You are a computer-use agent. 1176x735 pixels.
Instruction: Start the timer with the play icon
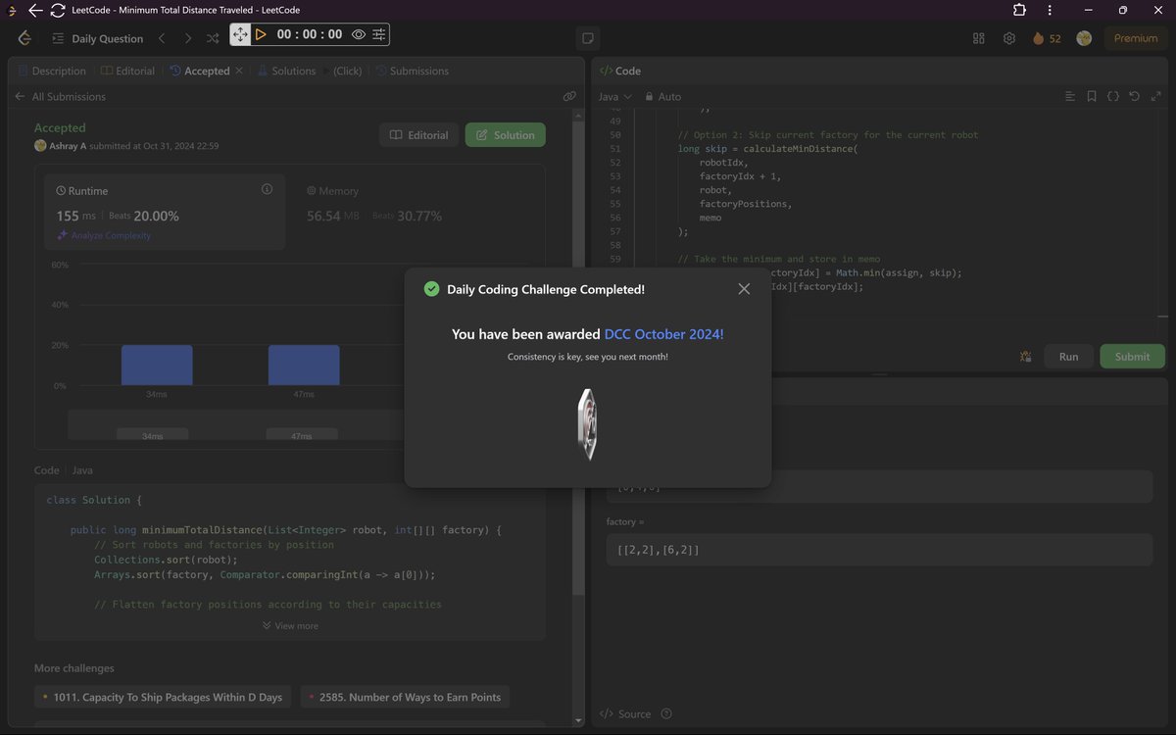(x=261, y=34)
